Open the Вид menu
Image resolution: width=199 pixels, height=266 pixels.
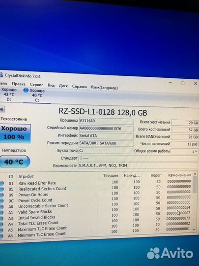(x=51, y=85)
